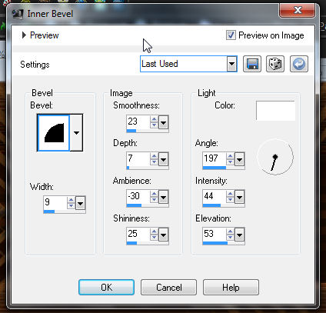Screen dimensions: 326x313
Task: Open the Bevel shape dropdown arrow
Action: [76, 133]
